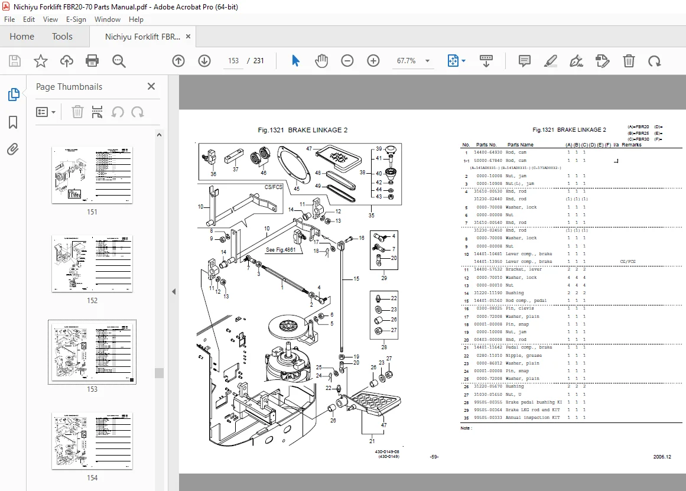Add the document to starred with star icon
This screenshot has width=686, height=491.
coord(41,61)
